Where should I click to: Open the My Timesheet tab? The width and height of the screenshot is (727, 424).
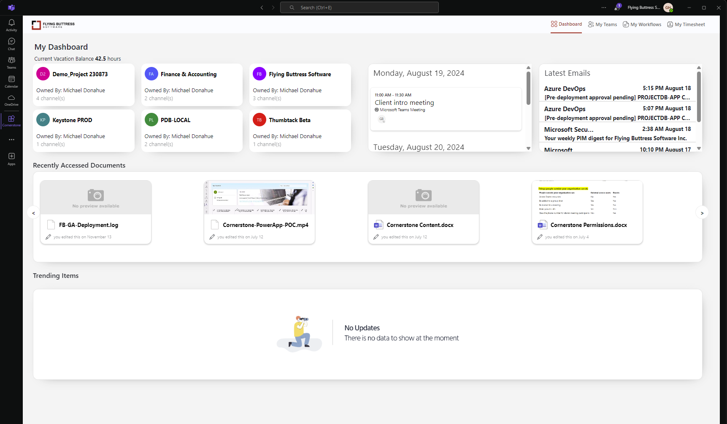[x=686, y=24]
